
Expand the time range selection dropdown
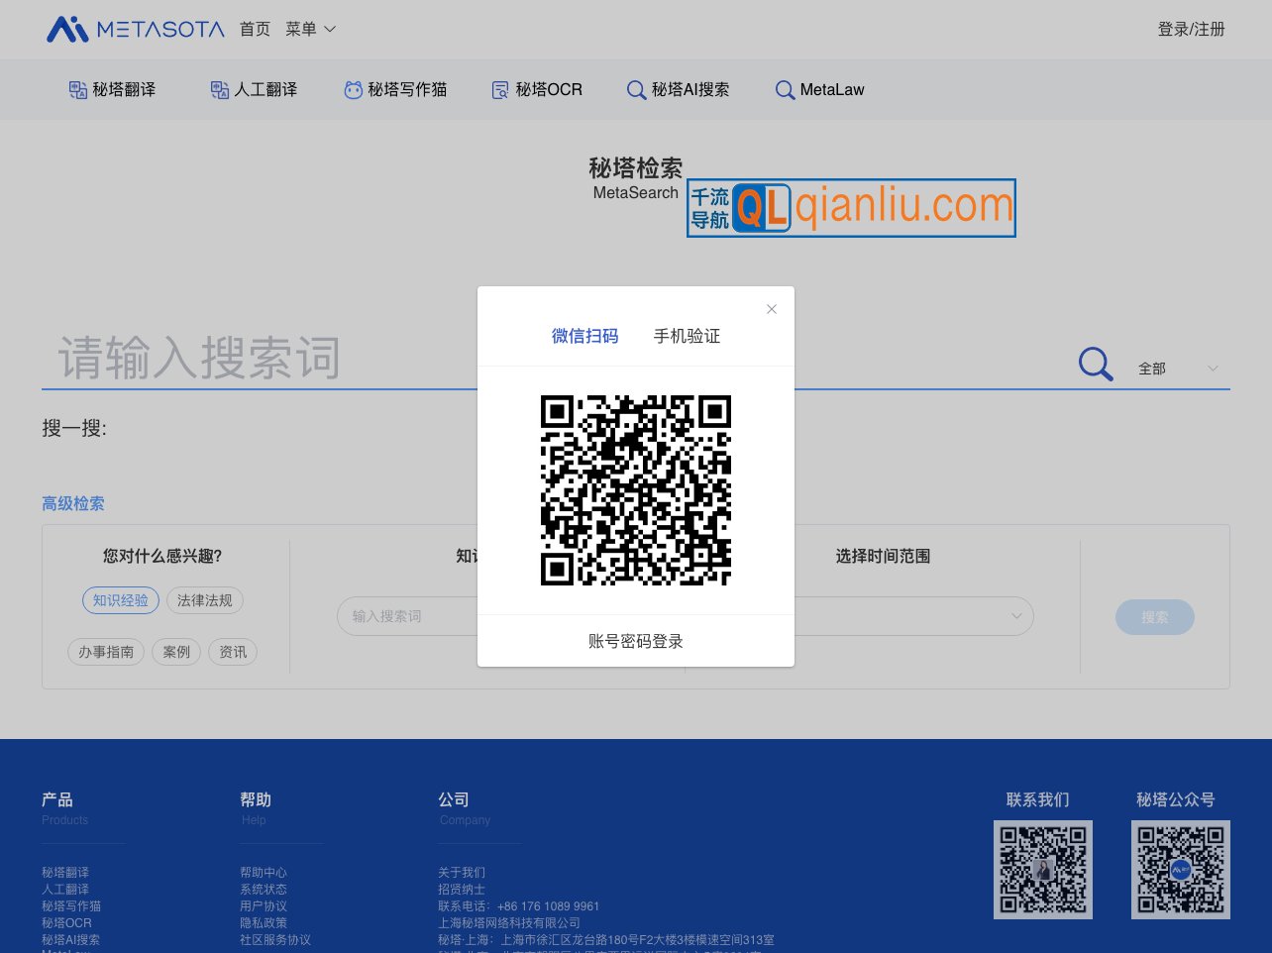pos(1015,616)
